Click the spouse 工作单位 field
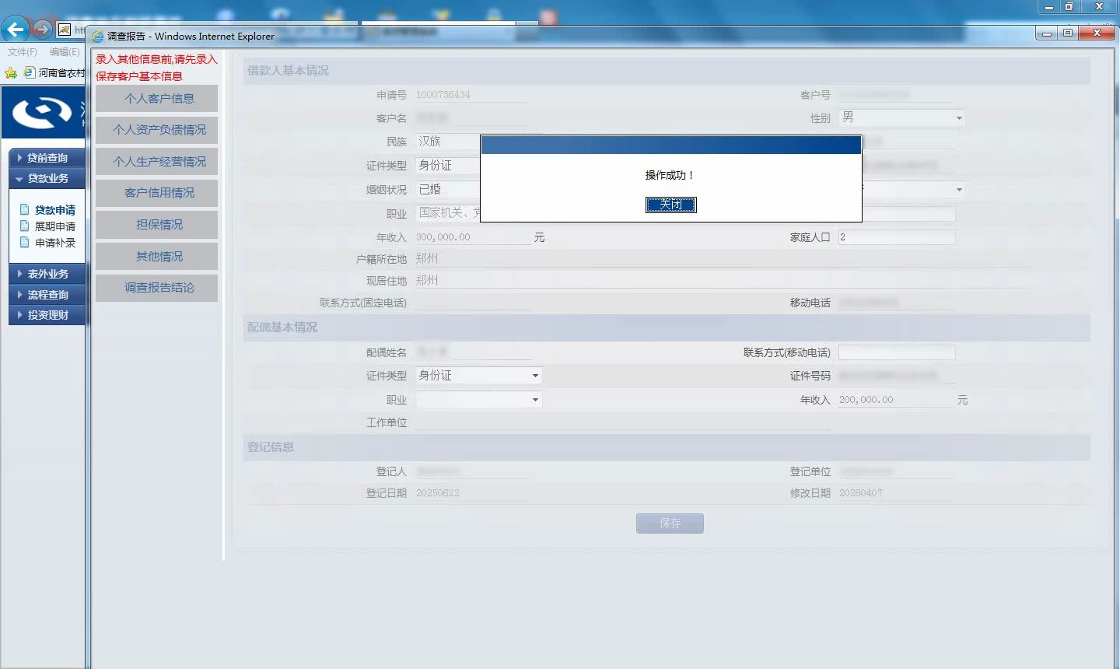The width and height of the screenshot is (1120, 669). point(622,422)
